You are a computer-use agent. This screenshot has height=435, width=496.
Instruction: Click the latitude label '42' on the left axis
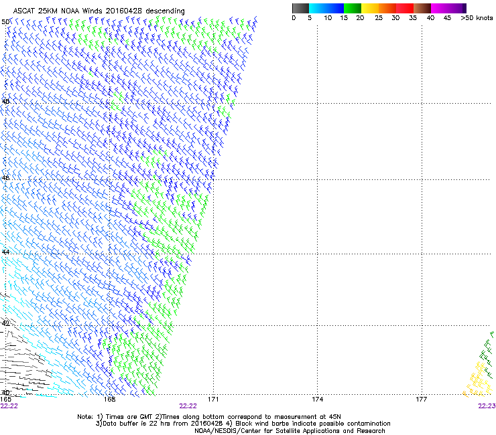click(5, 323)
